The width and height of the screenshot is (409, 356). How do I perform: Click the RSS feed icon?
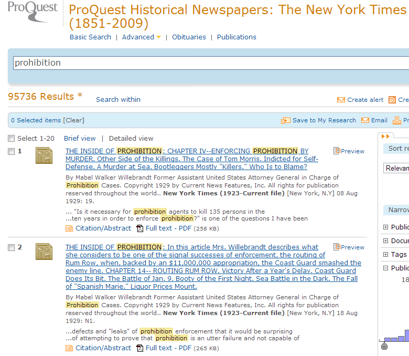click(x=392, y=100)
